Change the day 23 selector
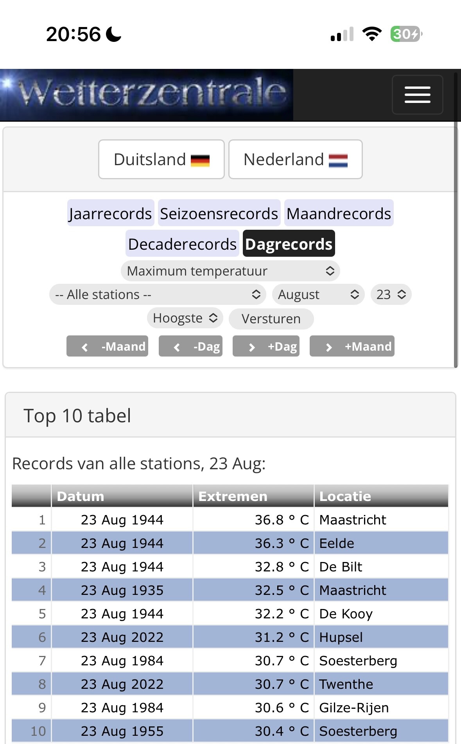This screenshot has height=744, width=461. click(391, 294)
